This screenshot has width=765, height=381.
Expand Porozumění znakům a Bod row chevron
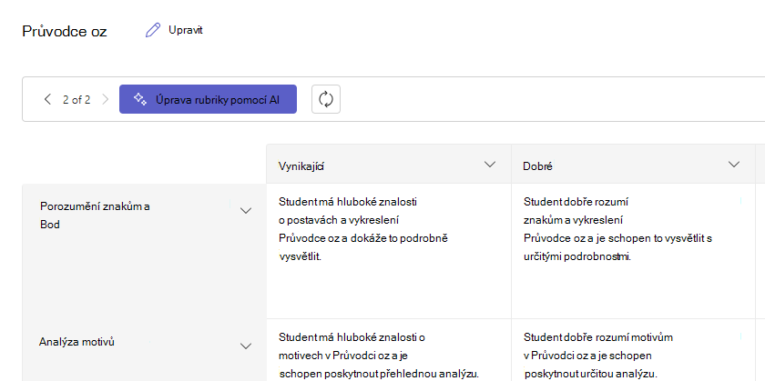(x=246, y=210)
